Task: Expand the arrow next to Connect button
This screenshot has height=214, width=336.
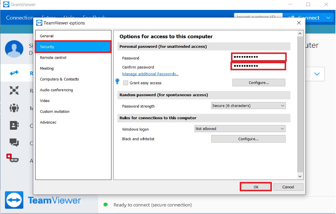Action: point(328,18)
